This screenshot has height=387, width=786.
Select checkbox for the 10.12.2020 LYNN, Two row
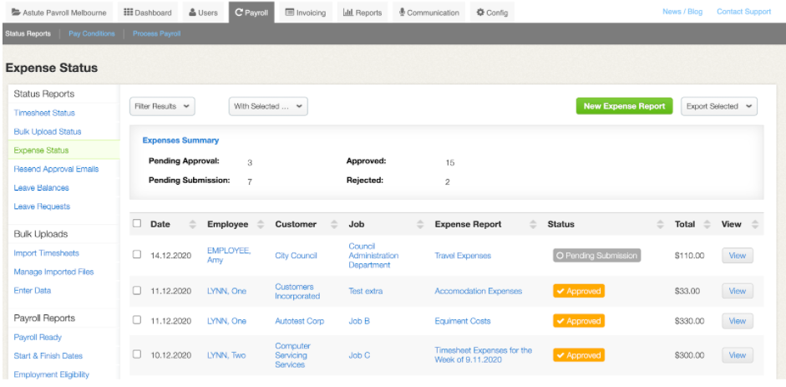(137, 355)
